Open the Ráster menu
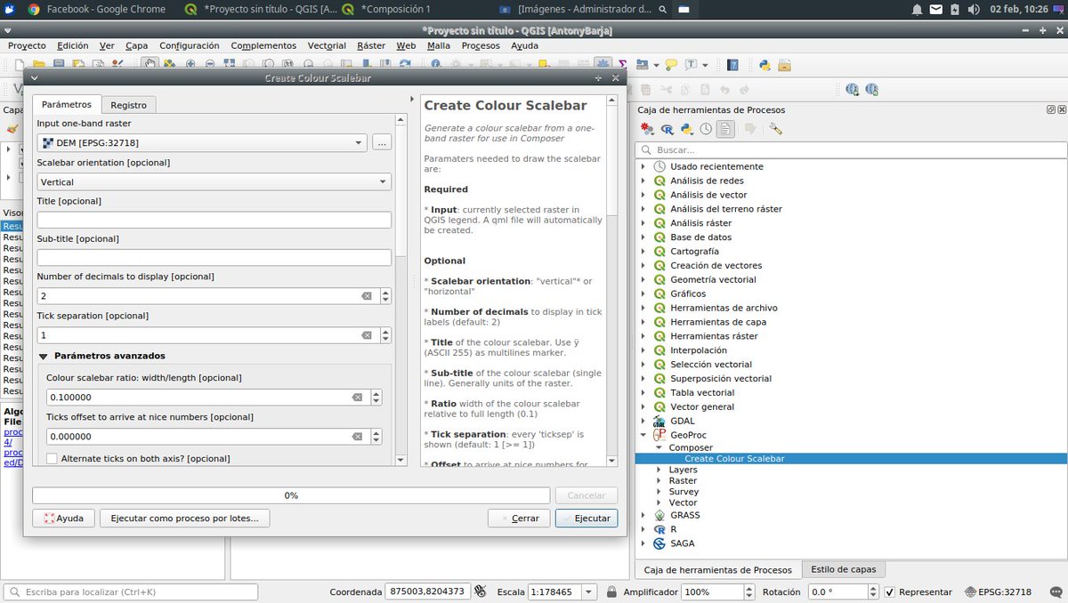Image resolution: width=1068 pixels, height=603 pixels. (x=371, y=45)
